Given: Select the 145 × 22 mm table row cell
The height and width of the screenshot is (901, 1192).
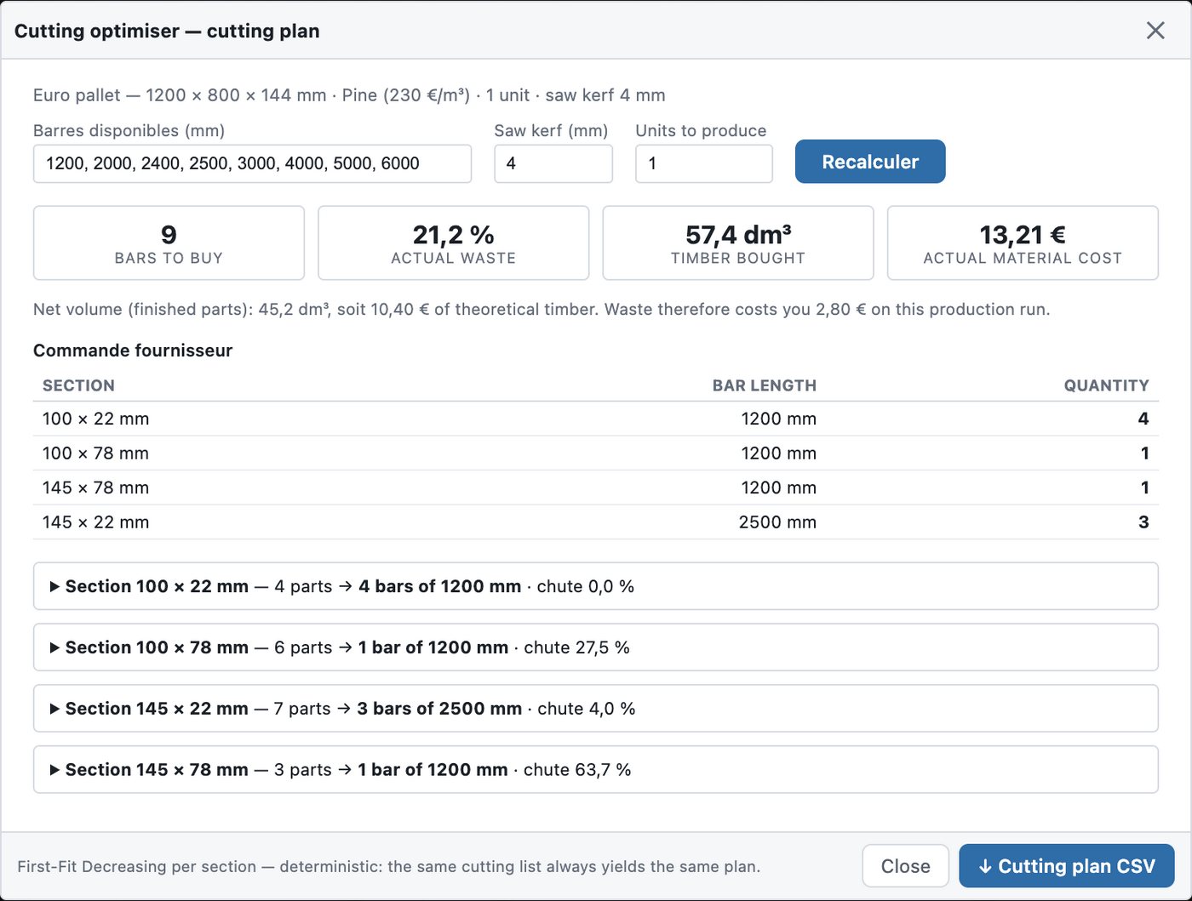Looking at the screenshot, I should tap(95, 522).
